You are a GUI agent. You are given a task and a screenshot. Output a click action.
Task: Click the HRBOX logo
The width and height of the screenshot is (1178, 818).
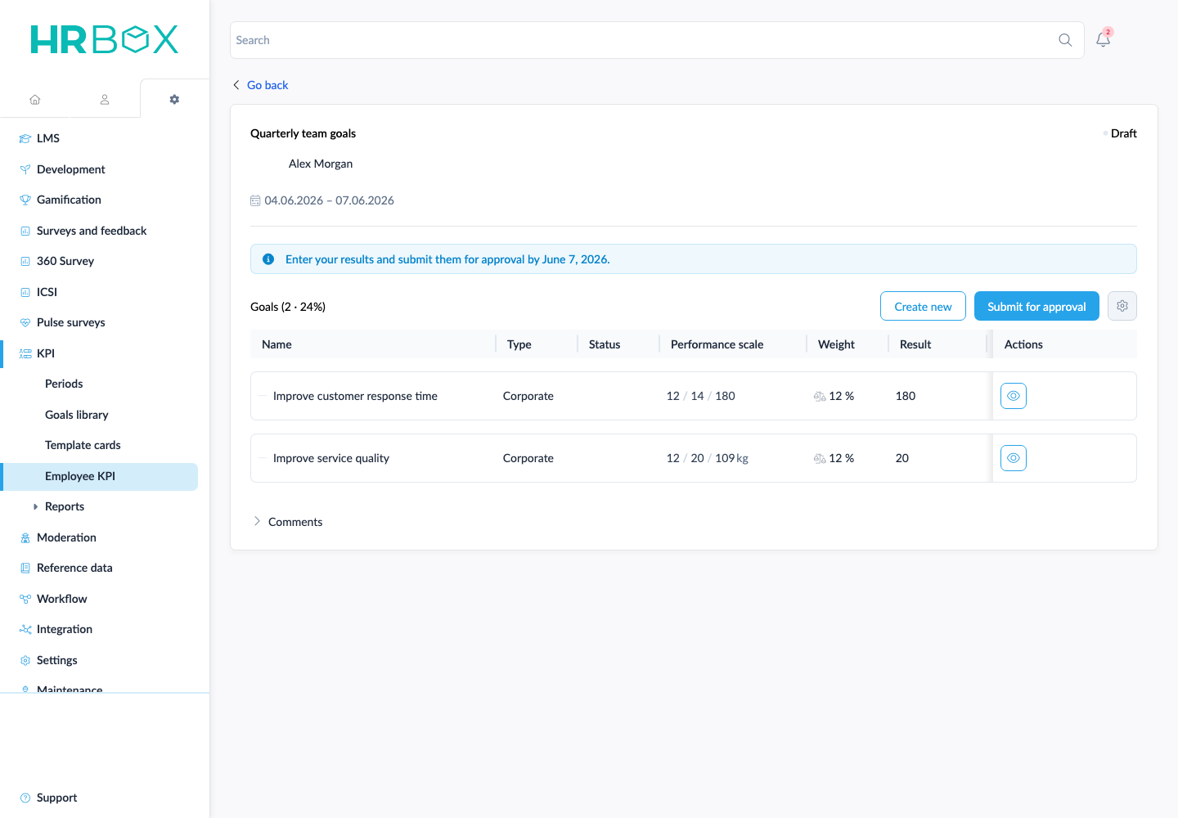[x=105, y=39]
